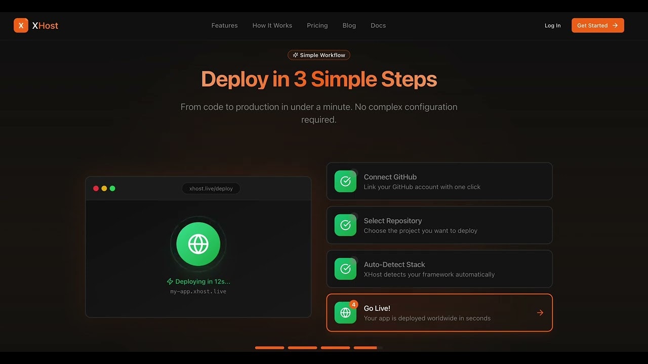This screenshot has height=364, width=648.
Task: Click the Auto-Detect Stack checkmark icon
Action: (345, 269)
